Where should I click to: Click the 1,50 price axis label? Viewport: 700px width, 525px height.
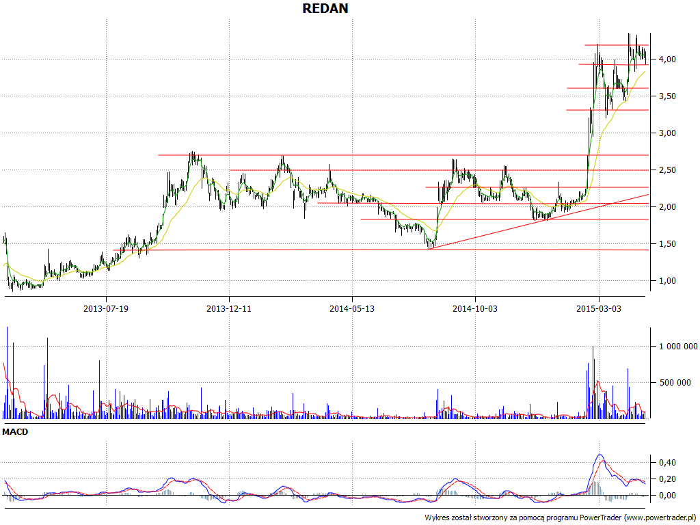click(x=667, y=244)
